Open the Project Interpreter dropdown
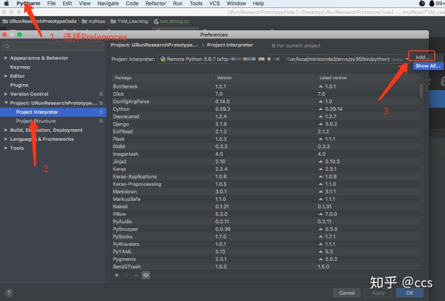The width and height of the screenshot is (445, 301). [x=407, y=59]
